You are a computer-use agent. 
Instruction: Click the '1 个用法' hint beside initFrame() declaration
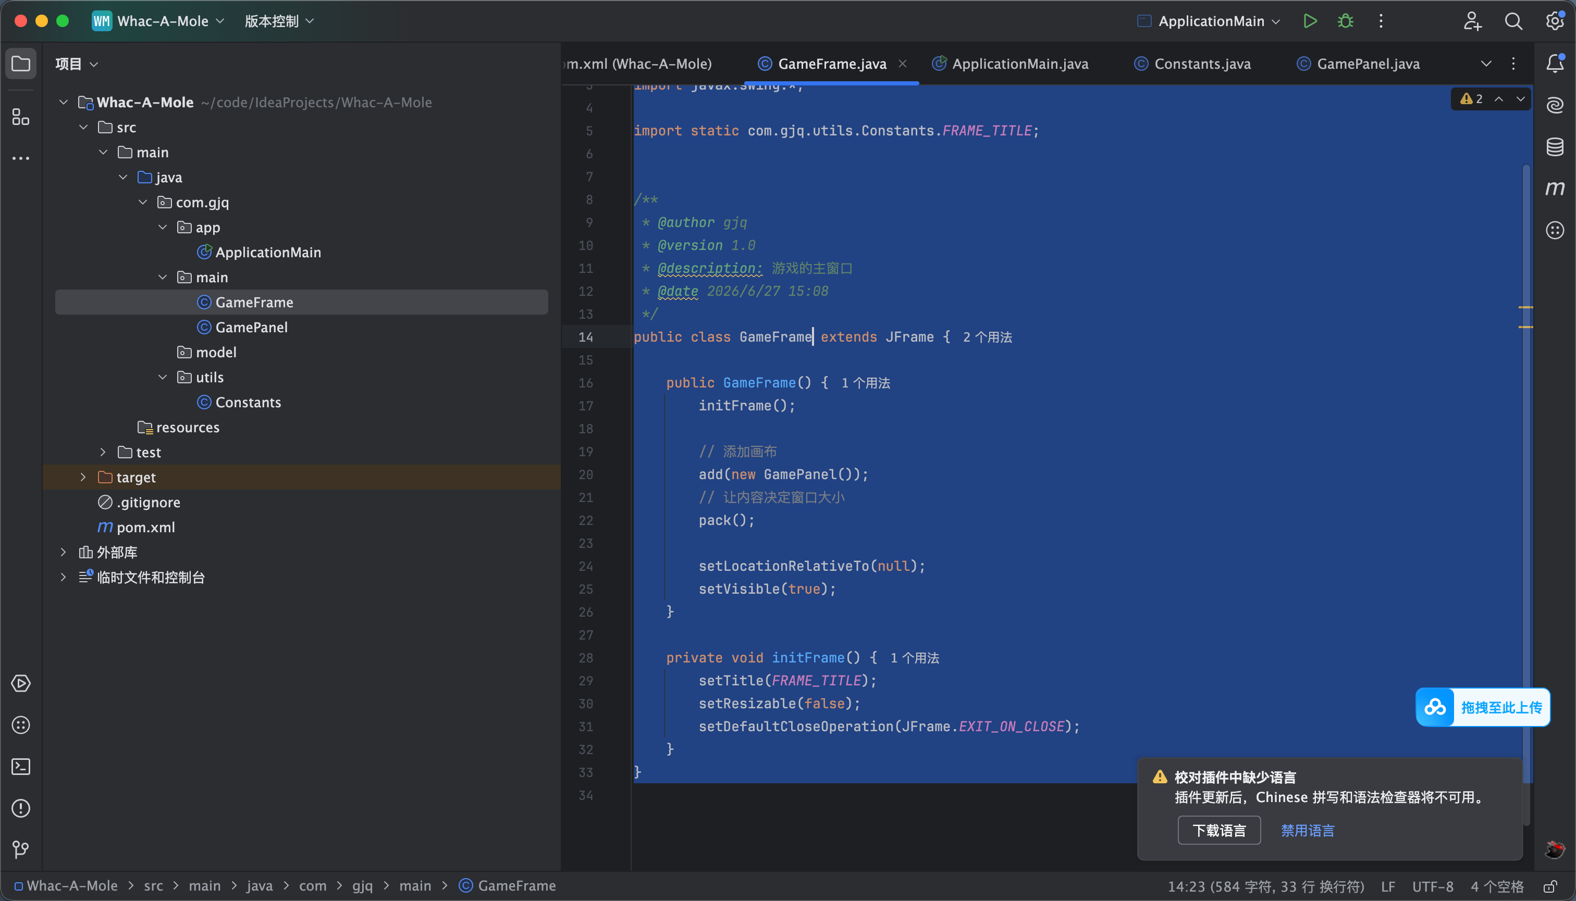(x=915, y=658)
